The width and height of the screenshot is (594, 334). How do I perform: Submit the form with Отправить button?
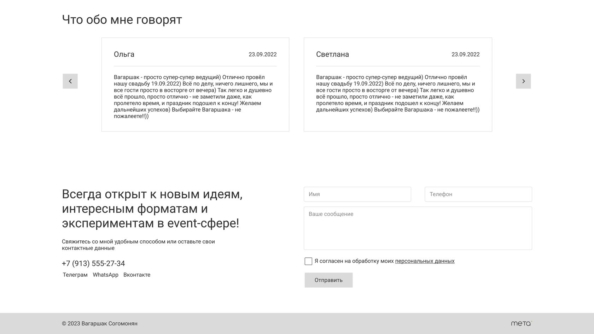click(328, 280)
